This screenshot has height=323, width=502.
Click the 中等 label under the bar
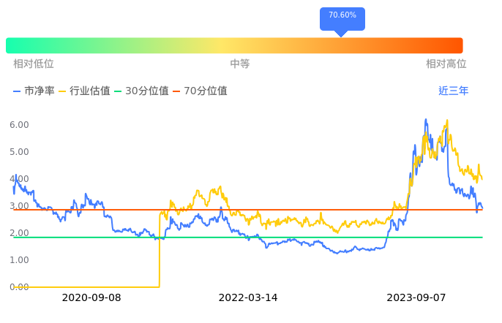point(240,64)
